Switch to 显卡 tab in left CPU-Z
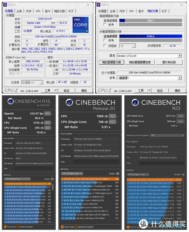The image size is (189, 232). (x=48, y=11)
